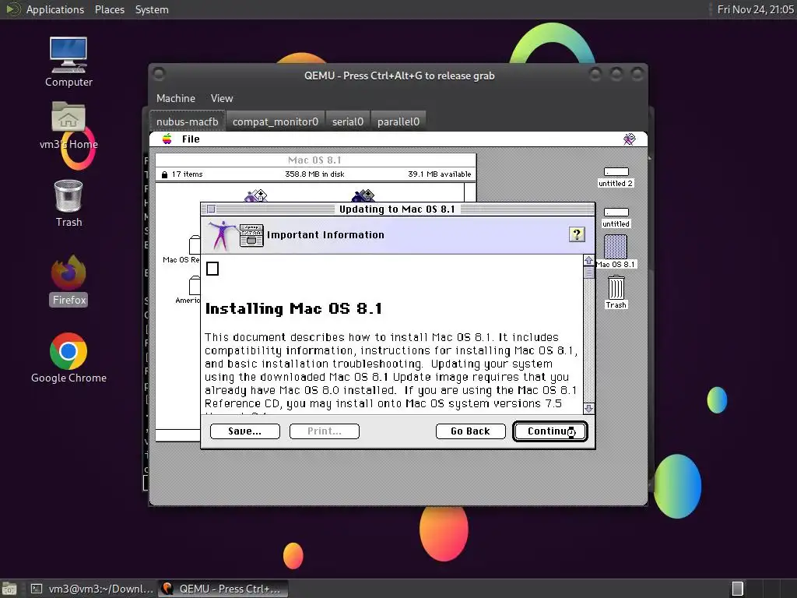Open the QEMU View menu
Screen dimensions: 797x598
pos(222,98)
